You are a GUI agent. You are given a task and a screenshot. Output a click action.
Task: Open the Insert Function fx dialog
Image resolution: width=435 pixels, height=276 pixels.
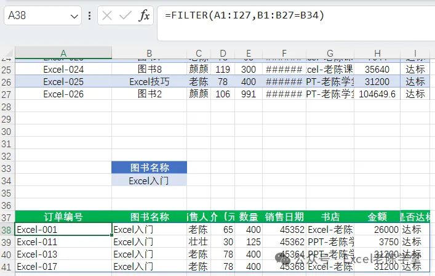(144, 15)
